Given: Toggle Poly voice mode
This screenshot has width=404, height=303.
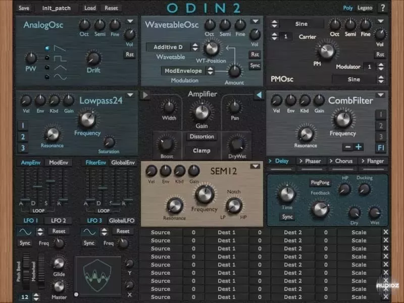Looking at the screenshot, I should click(347, 8).
